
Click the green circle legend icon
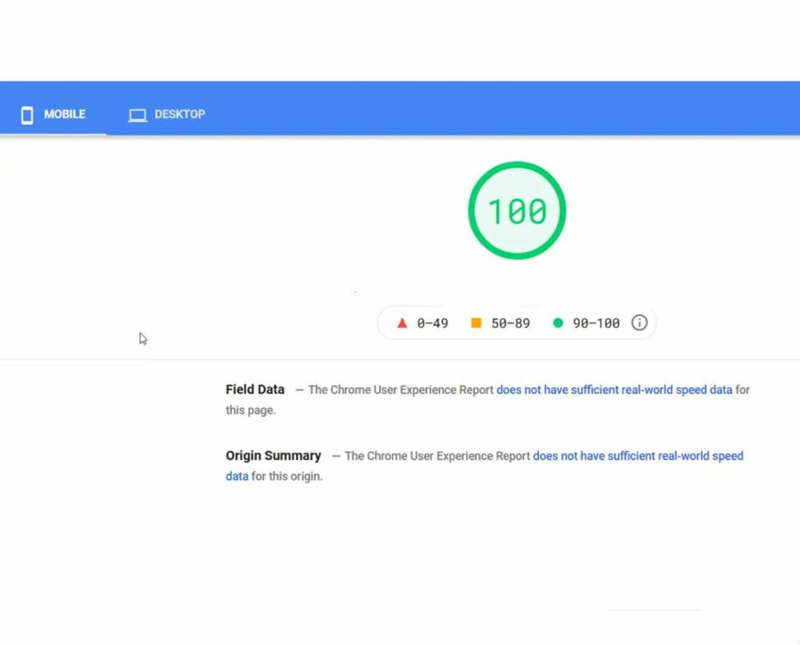click(558, 323)
